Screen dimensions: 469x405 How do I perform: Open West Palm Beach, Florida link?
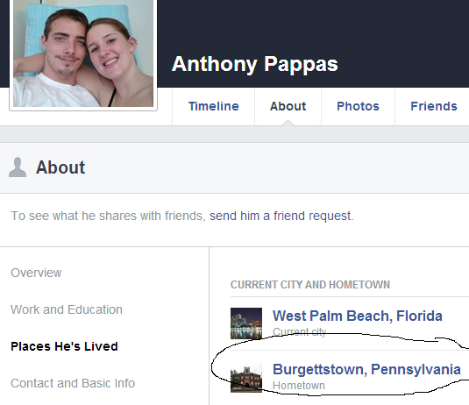(x=358, y=316)
